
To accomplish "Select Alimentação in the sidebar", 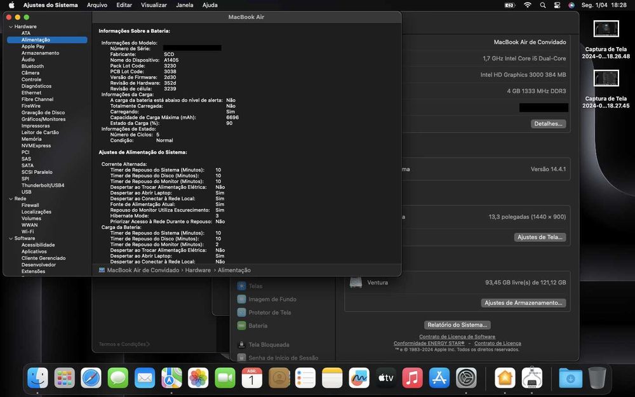I will [x=47, y=39].
